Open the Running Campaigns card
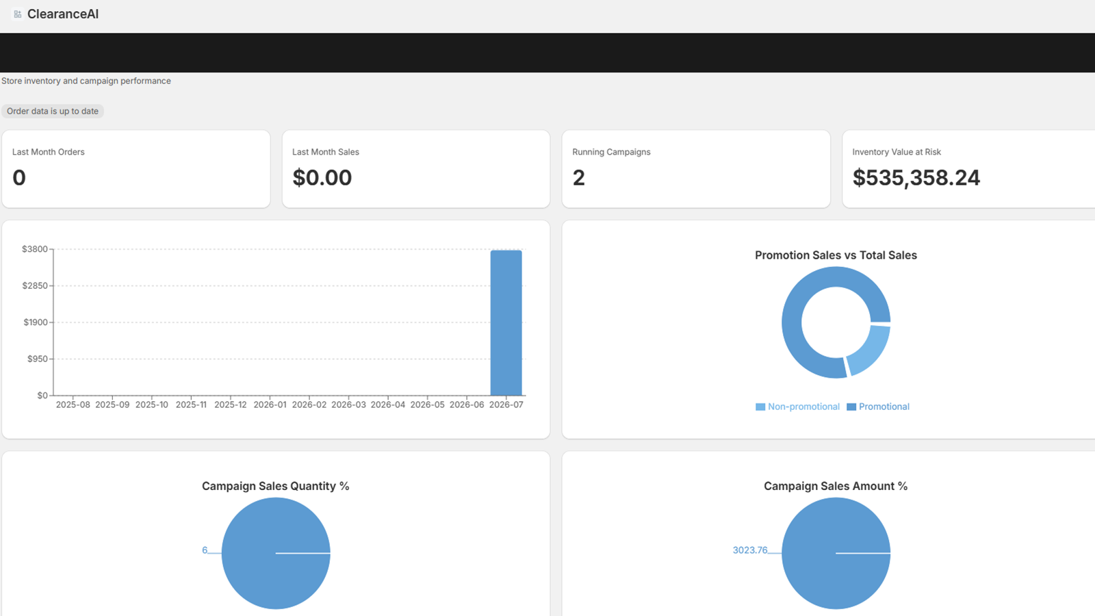 696,169
